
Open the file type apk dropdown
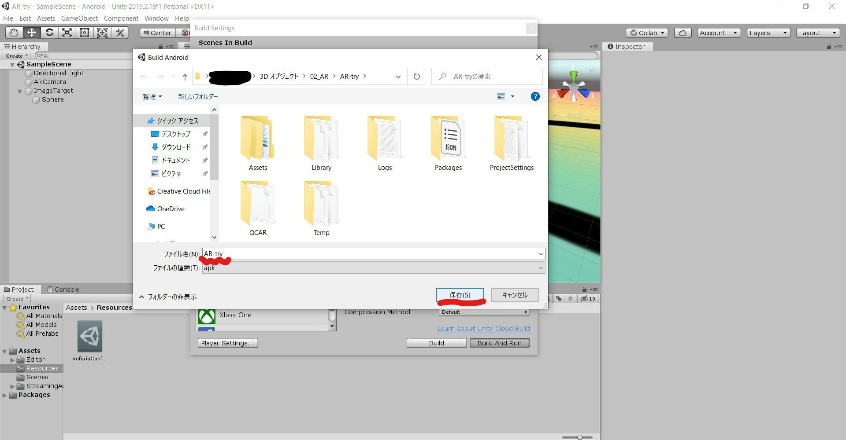[540, 268]
